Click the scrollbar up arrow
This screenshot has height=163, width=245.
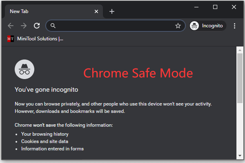tap(240, 50)
